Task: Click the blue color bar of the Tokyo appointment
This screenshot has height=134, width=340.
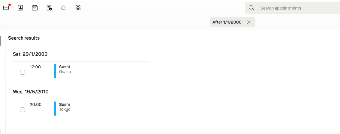Action: pyautogui.click(x=55, y=109)
